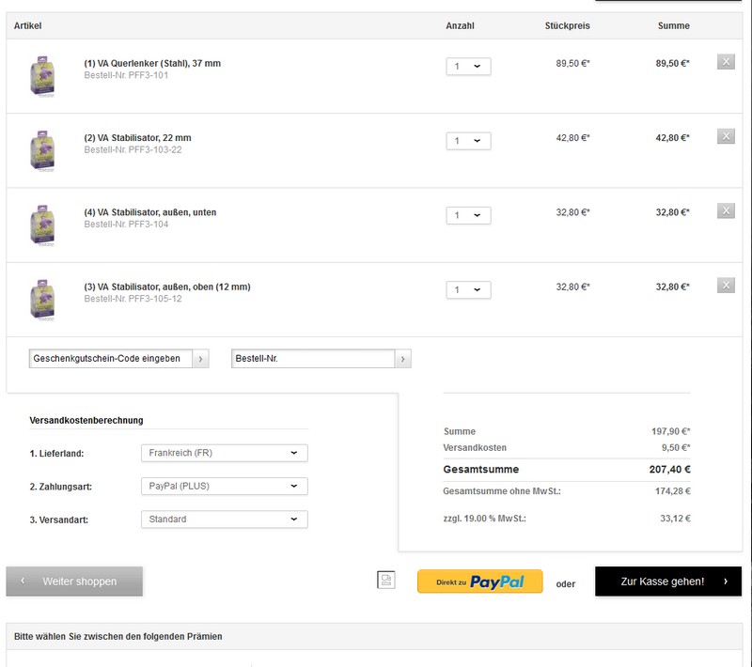Open product link (2) VA Stabilisator, 22 mm

[x=137, y=138]
